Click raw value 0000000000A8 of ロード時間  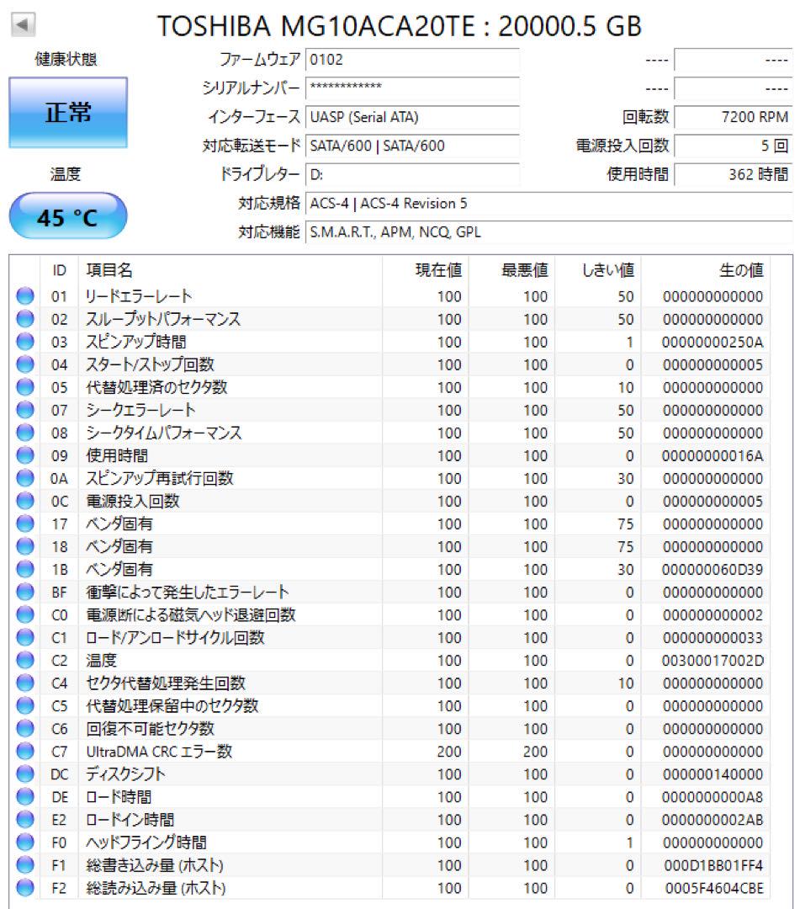[713, 796]
